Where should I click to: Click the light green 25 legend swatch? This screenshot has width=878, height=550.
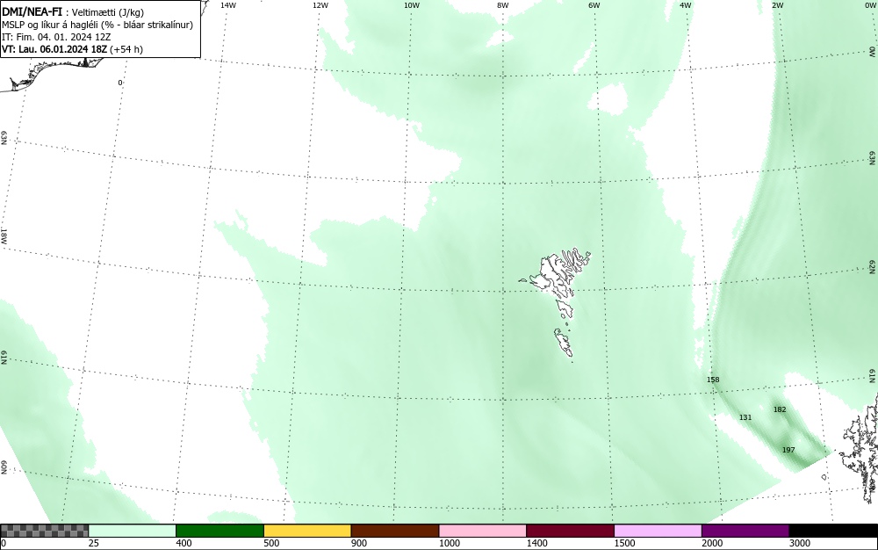tap(133, 531)
